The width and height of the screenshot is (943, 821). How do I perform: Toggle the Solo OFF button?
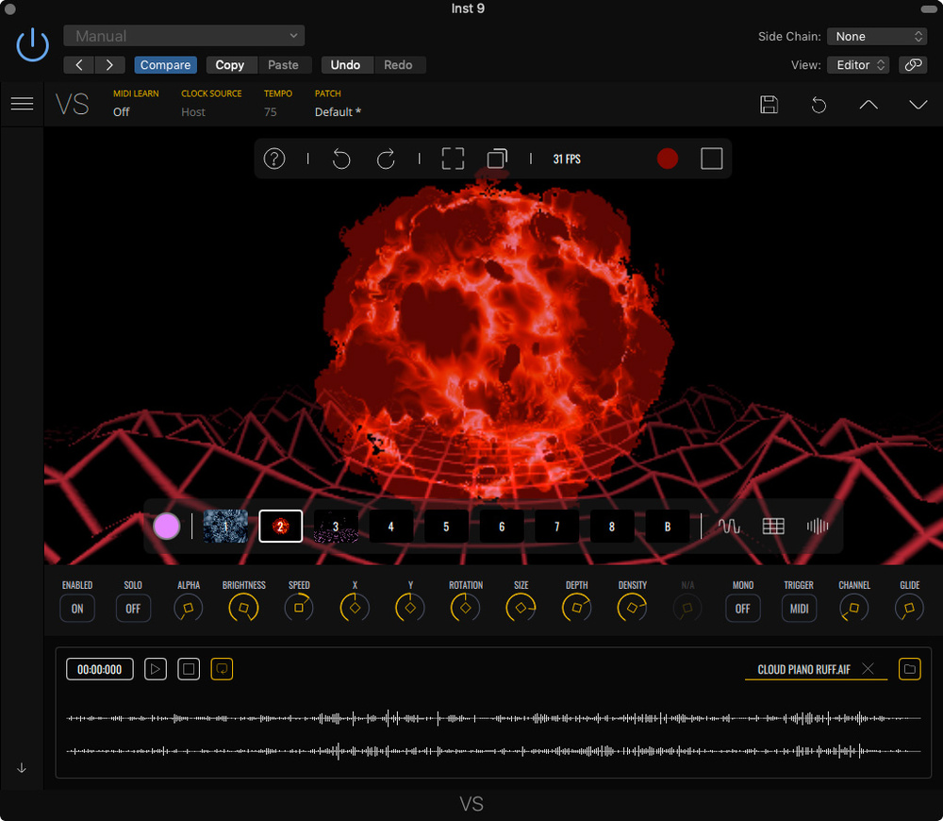coord(133,609)
